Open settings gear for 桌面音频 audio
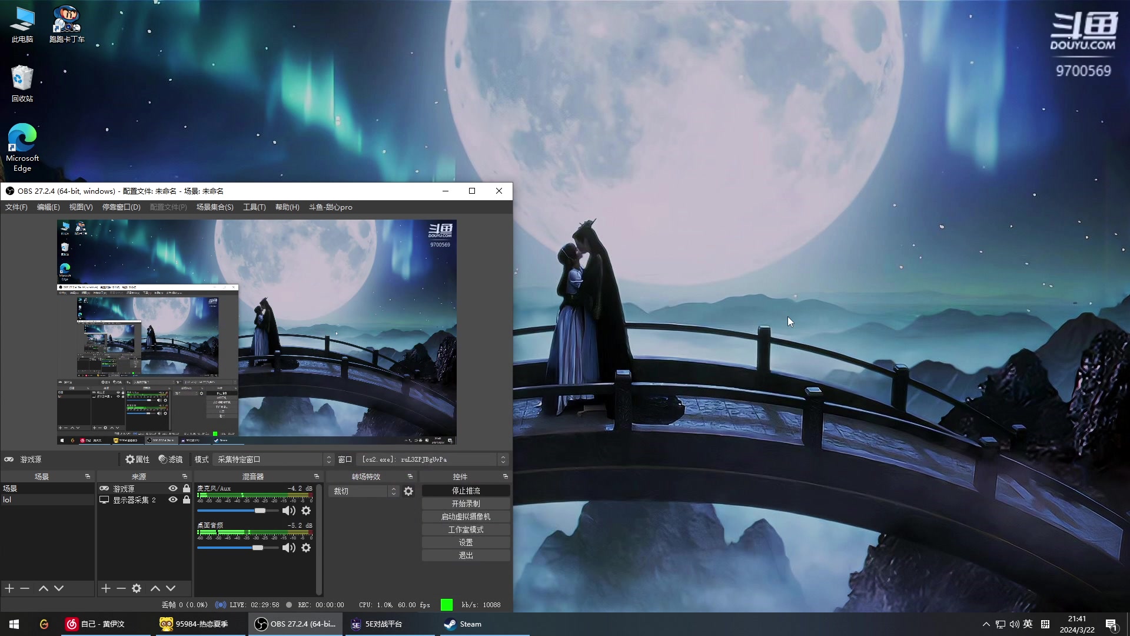Image resolution: width=1130 pixels, height=636 pixels. click(x=306, y=548)
